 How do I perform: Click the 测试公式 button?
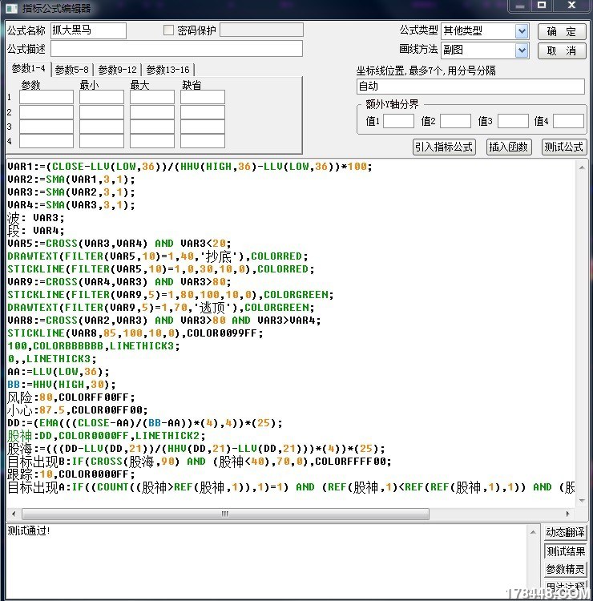(x=564, y=147)
